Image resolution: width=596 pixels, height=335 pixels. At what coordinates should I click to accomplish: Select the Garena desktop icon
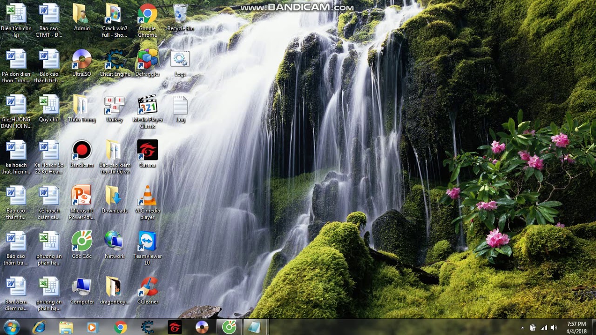click(148, 154)
